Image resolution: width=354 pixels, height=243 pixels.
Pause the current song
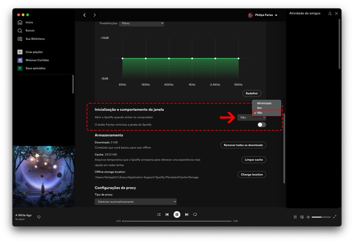tap(177, 214)
